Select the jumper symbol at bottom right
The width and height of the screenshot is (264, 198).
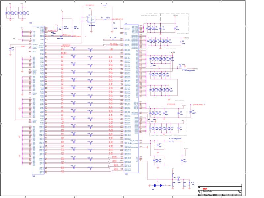[189, 183]
